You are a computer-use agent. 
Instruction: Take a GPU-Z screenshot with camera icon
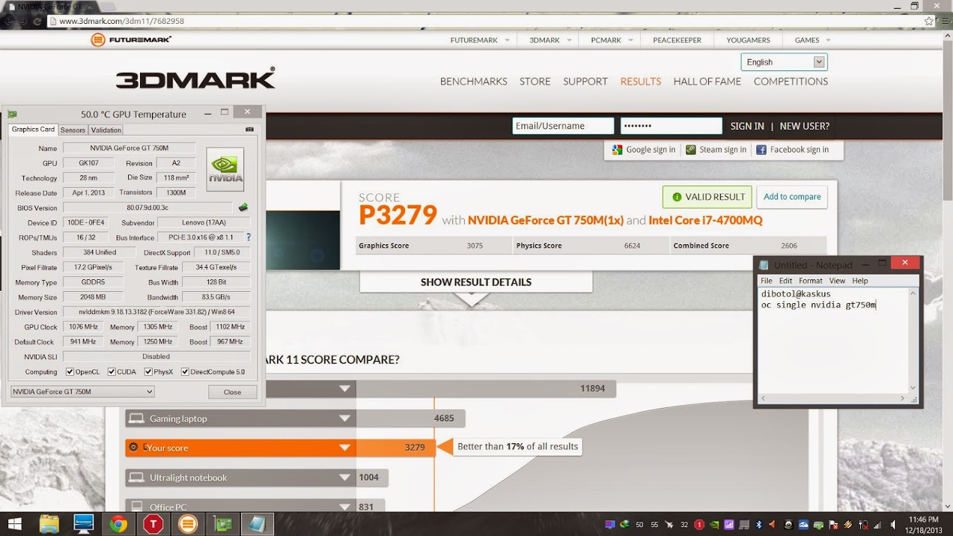250,129
